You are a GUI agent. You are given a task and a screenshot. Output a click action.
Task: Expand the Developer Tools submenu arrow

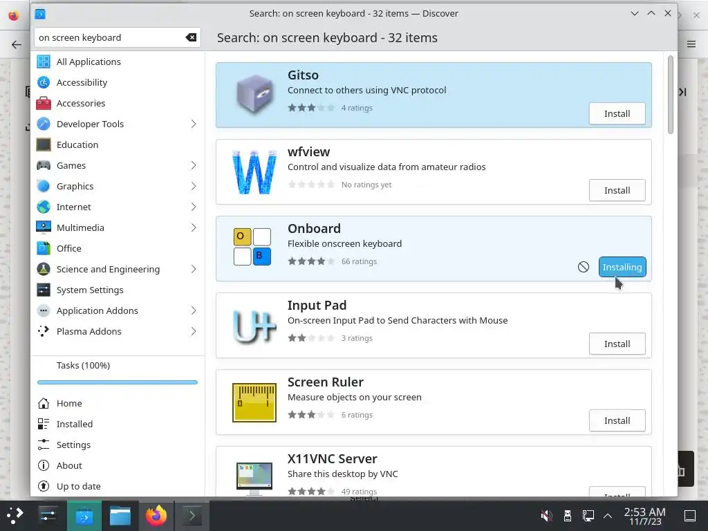point(194,124)
